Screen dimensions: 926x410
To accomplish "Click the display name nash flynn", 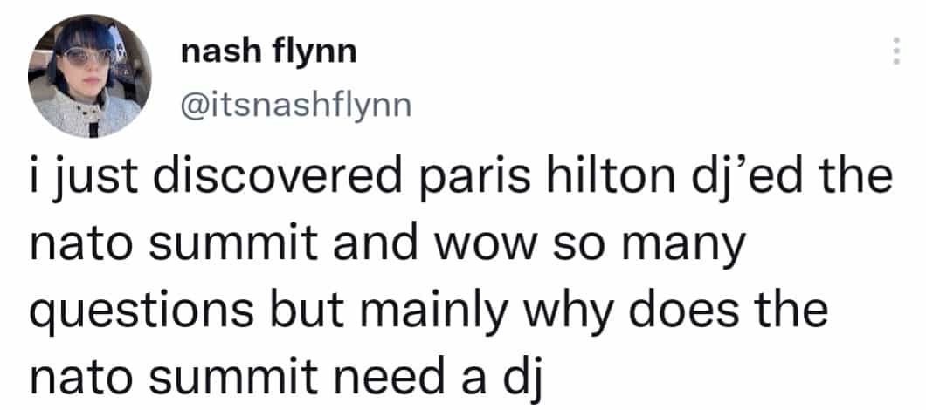I will [269, 53].
